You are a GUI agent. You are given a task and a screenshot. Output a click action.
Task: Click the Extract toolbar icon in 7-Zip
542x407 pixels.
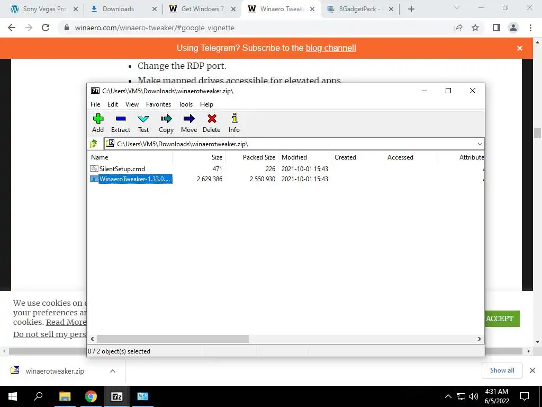(x=120, y=119)
